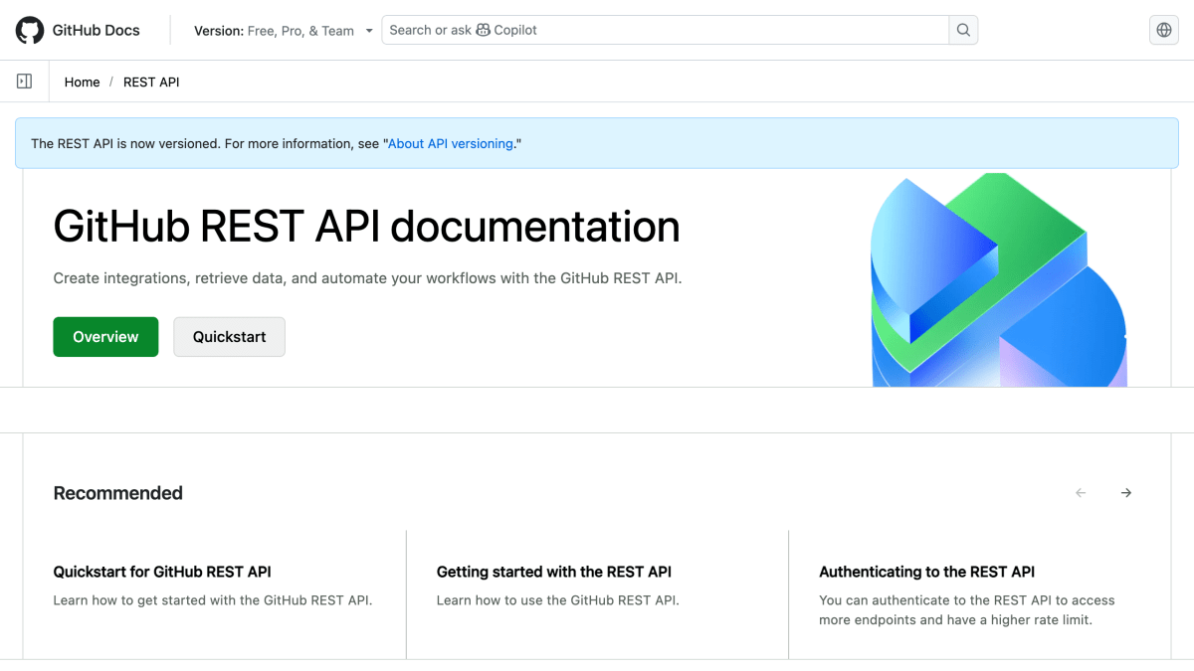Viewport: 1194px width, 671px height.
Task: Click text 'Learn how to use the GitHub REST API.'
Action: point(557,600)
